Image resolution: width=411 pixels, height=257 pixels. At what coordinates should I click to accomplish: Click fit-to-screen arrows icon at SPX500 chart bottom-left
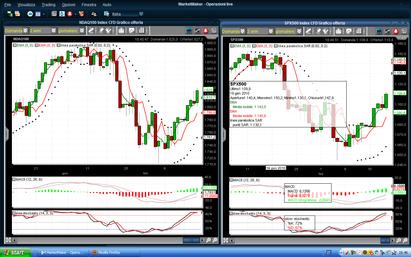click(226, 240)
